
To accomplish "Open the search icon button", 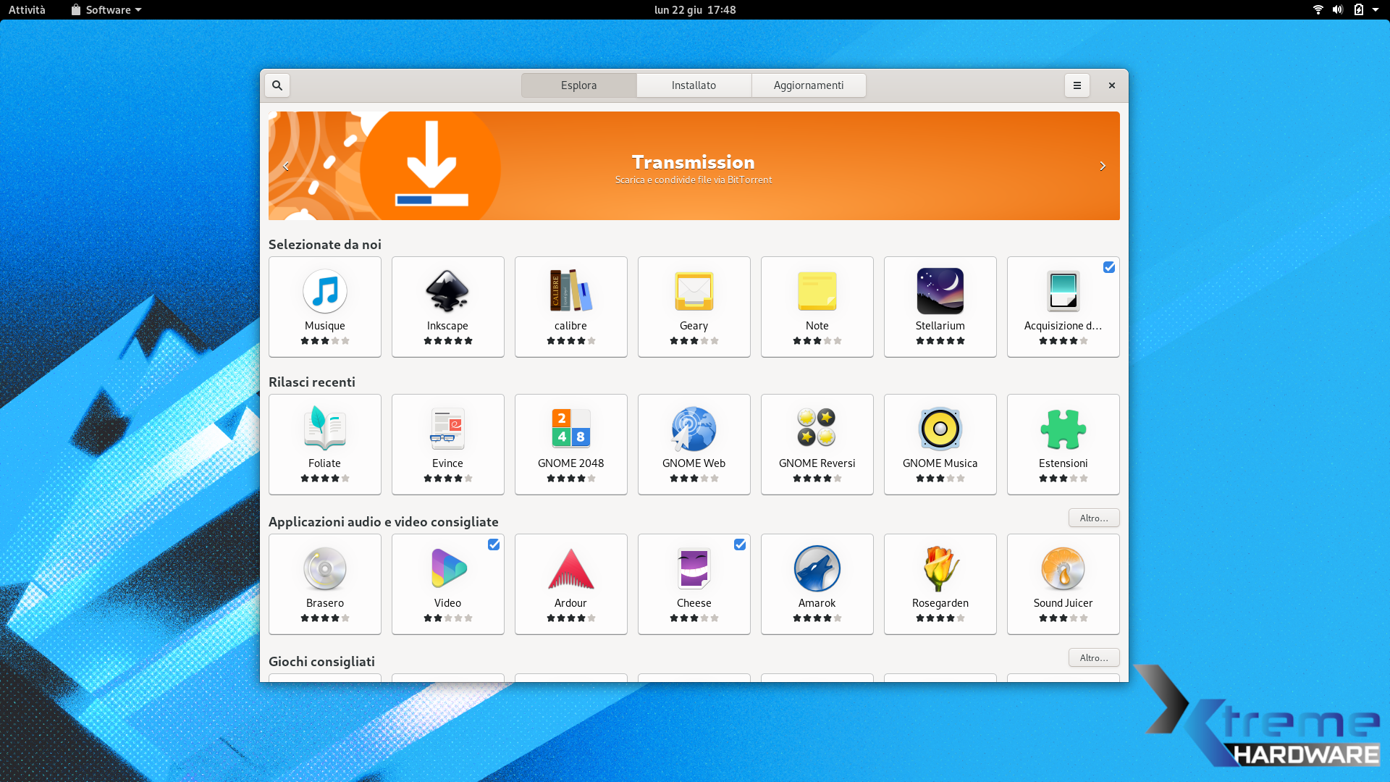I will [x=277, y=85].
